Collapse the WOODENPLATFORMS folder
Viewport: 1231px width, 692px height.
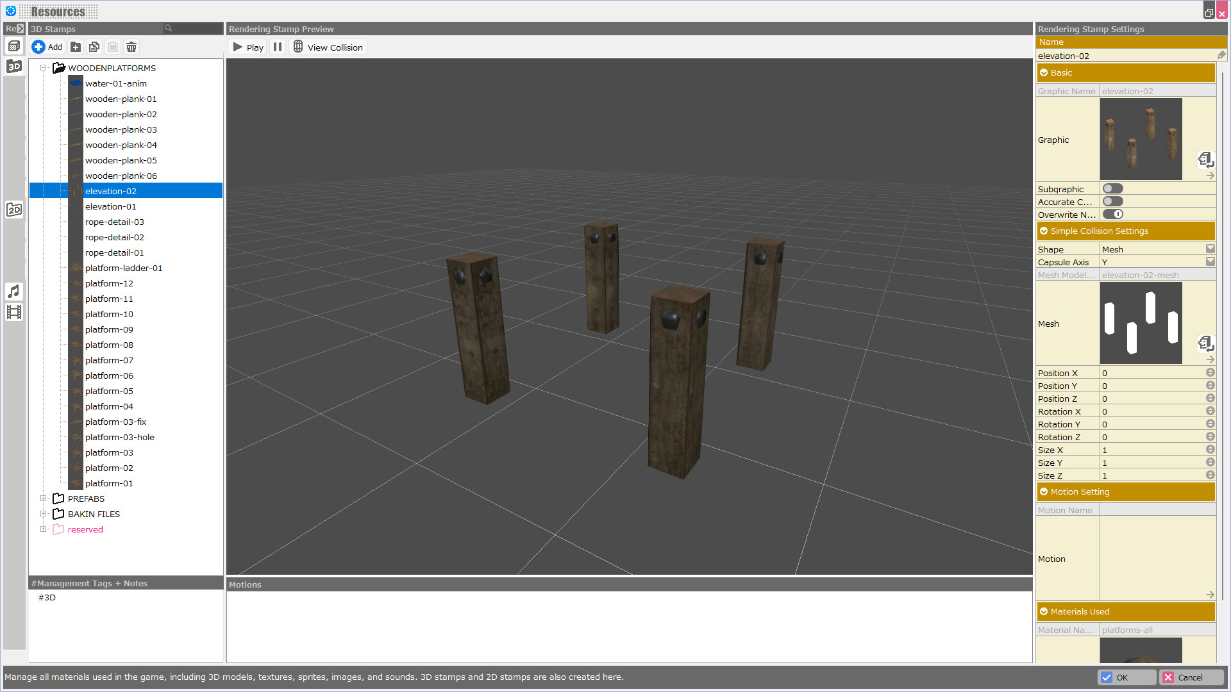point(44,68)
